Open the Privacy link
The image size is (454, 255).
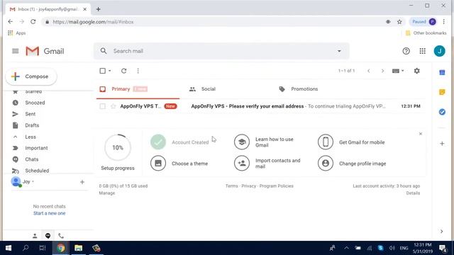pos(249,186)
